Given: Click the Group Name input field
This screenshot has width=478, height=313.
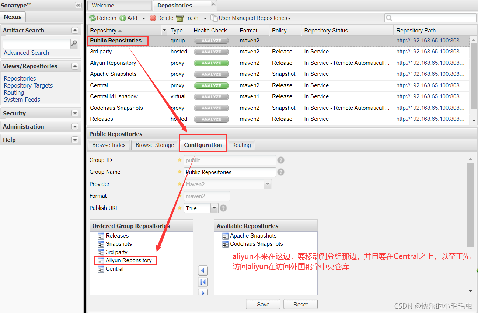Looking at the screenshot, I should coord(230,172).
